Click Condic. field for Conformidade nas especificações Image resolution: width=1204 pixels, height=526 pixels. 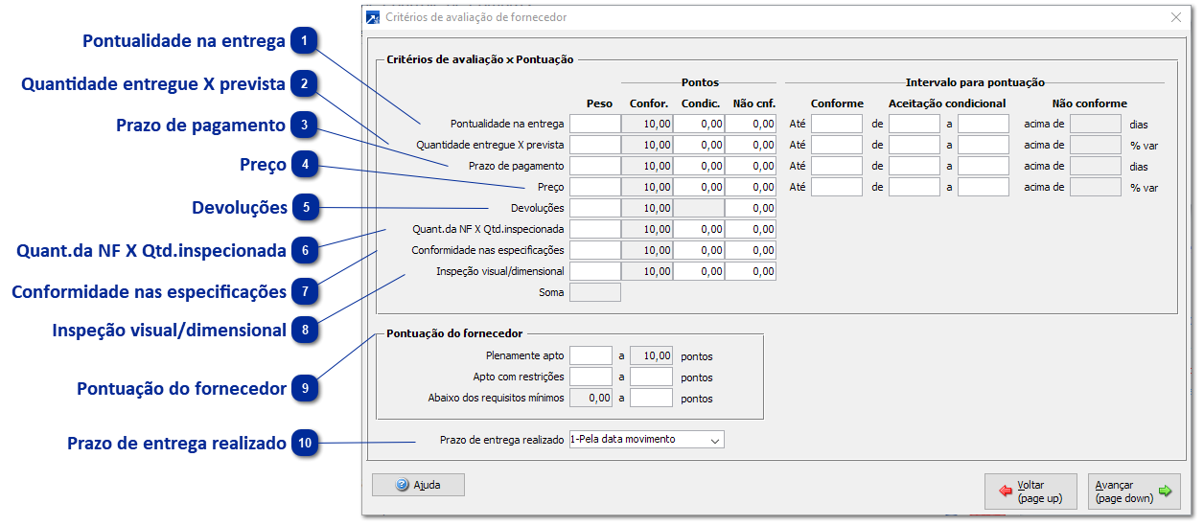(x=699, y=250)
